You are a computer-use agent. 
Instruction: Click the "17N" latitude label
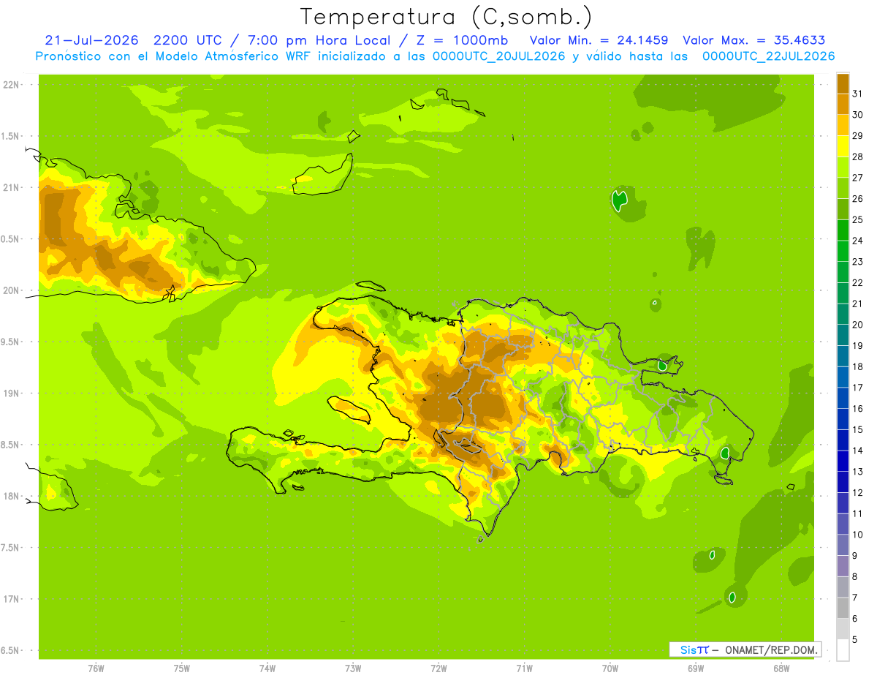coord(11,599)
